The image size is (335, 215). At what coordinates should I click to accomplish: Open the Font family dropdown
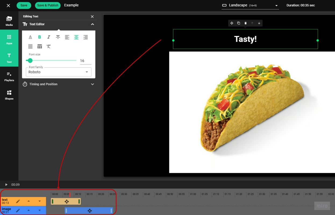pyautogui.click(x=58, y=72)
